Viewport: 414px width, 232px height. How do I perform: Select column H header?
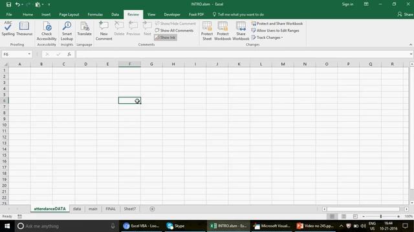[173, 64]
